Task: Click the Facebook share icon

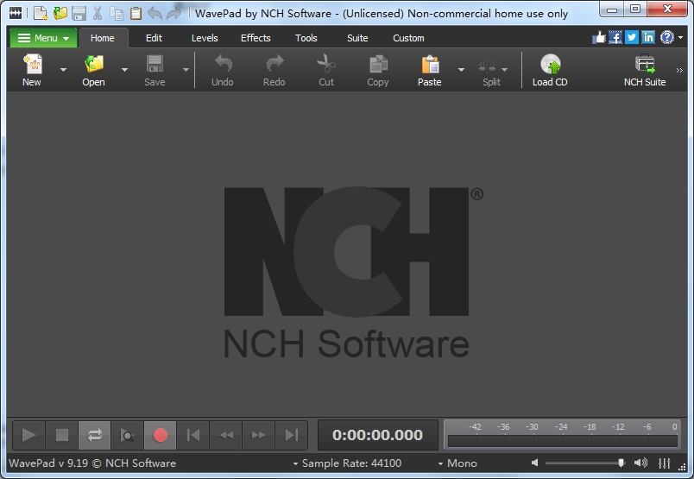Action: [x=615, y=38]
